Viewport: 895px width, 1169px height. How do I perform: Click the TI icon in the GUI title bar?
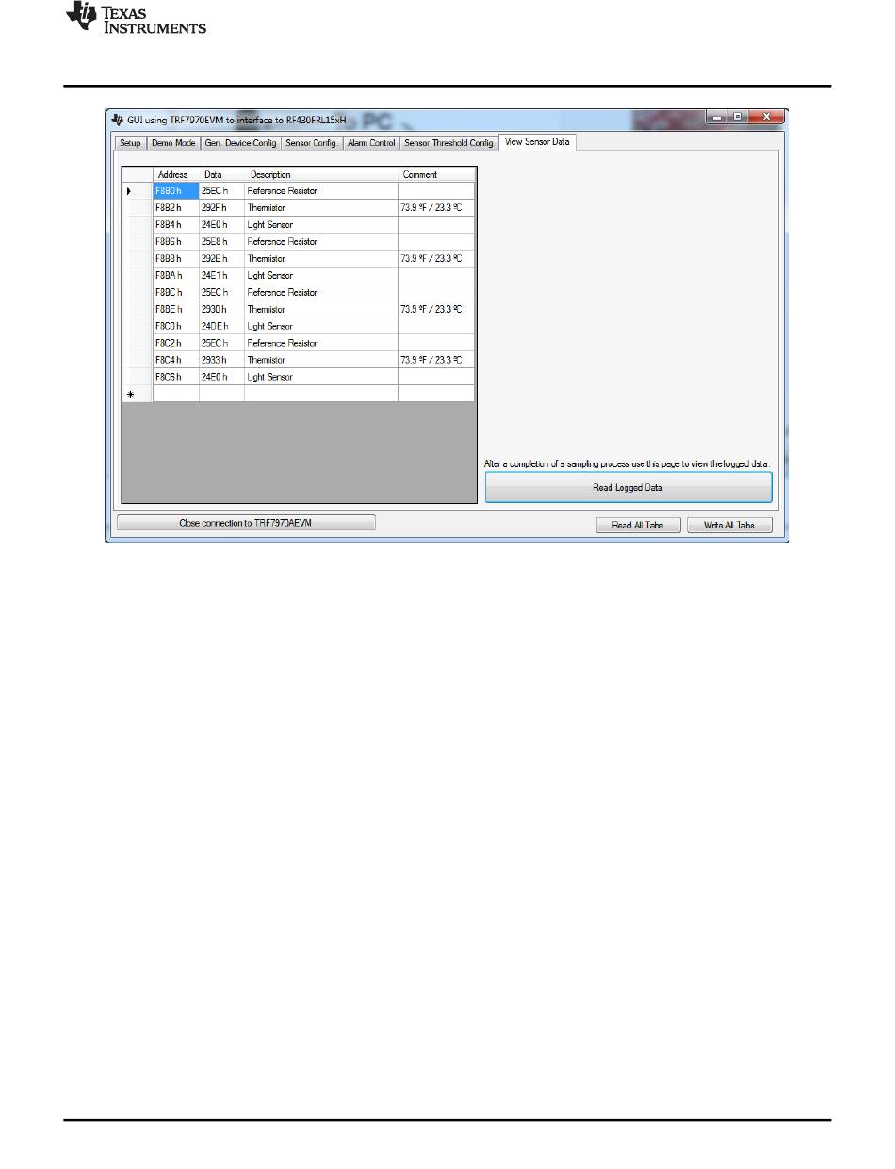(117, 121)
